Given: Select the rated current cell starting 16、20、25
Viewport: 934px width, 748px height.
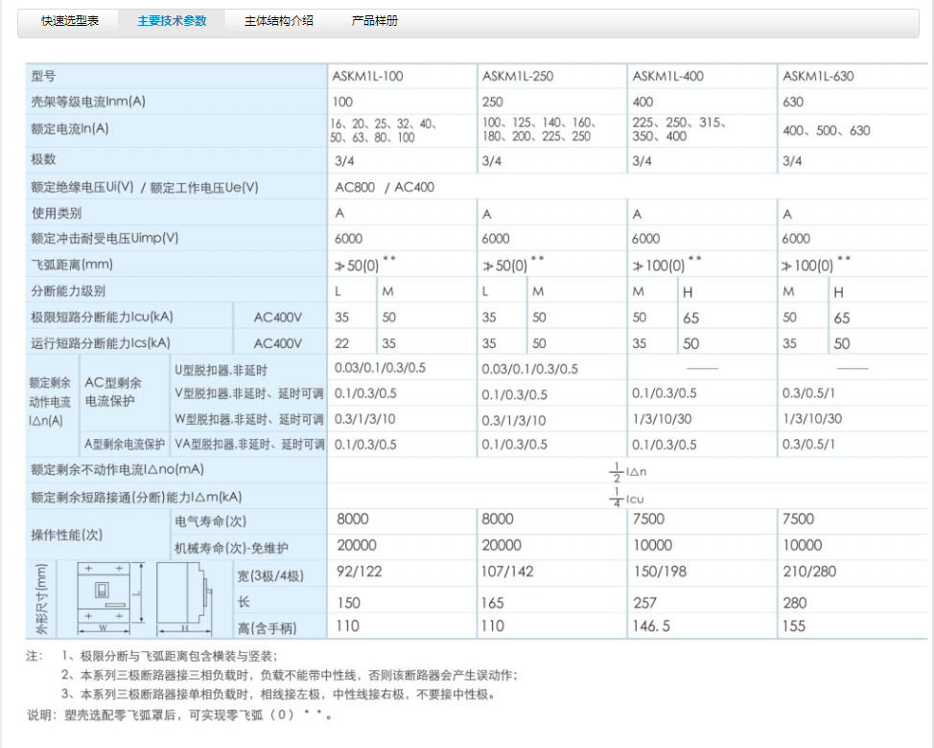Looking at the screenshot, I should pos(384,130).
